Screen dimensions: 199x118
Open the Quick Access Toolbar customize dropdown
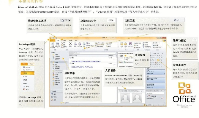coord(58,38)
